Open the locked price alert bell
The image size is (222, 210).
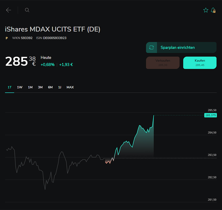(x=213, y=10)
